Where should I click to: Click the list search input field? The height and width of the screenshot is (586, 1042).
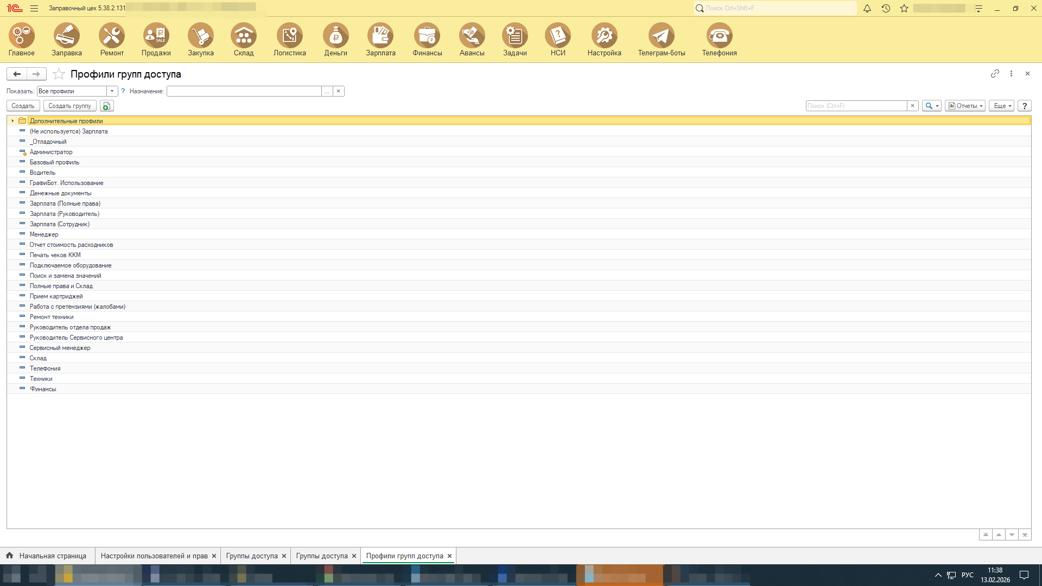(856, 106)
